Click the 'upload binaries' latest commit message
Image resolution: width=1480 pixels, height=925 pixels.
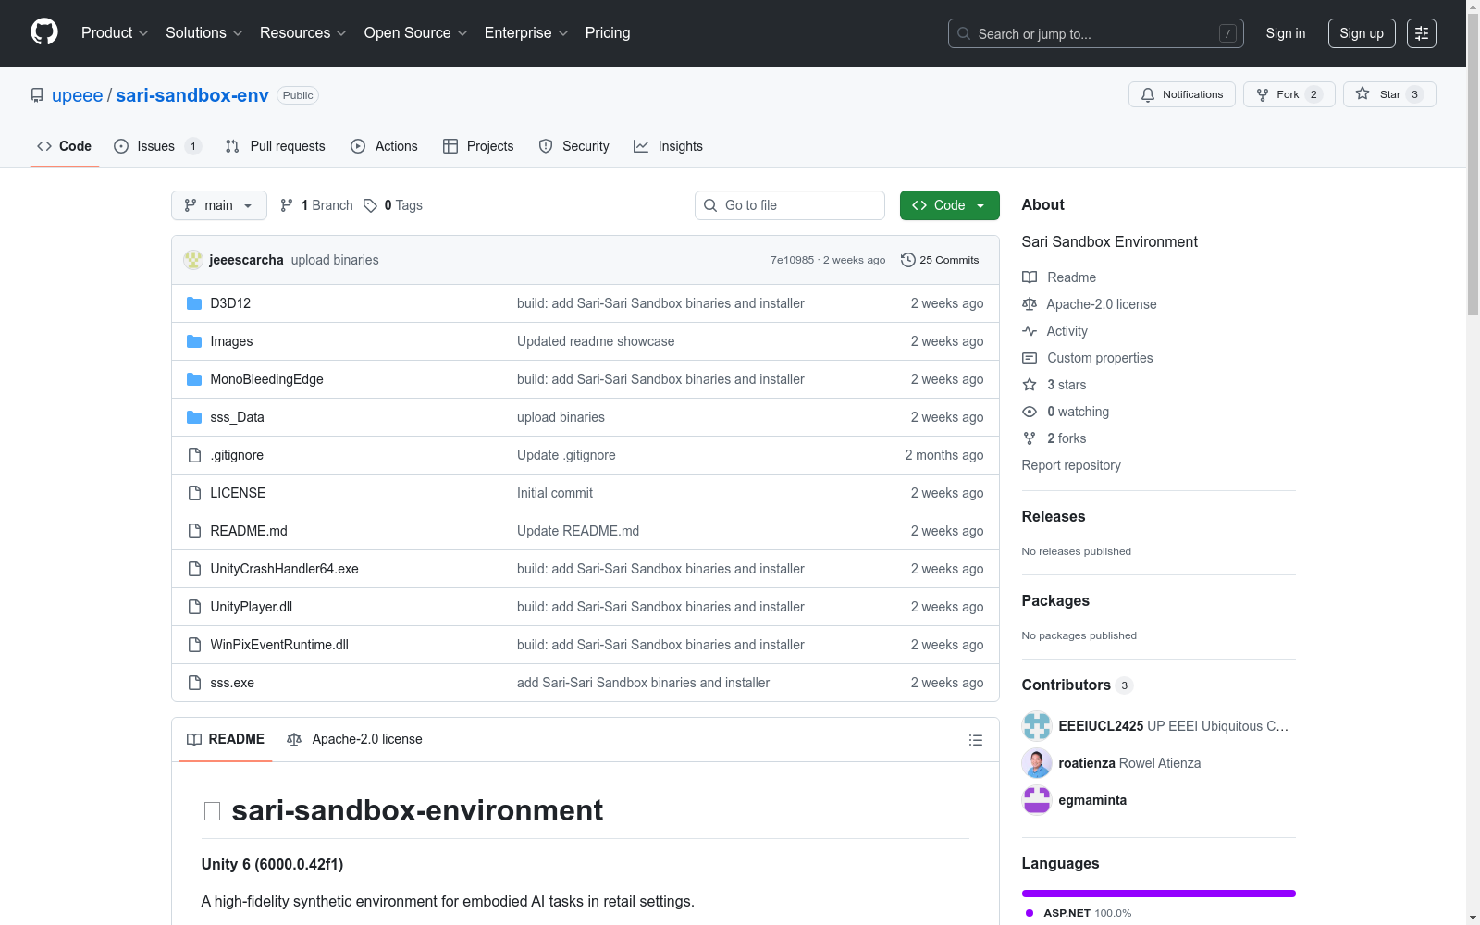[x=335, y=260]
